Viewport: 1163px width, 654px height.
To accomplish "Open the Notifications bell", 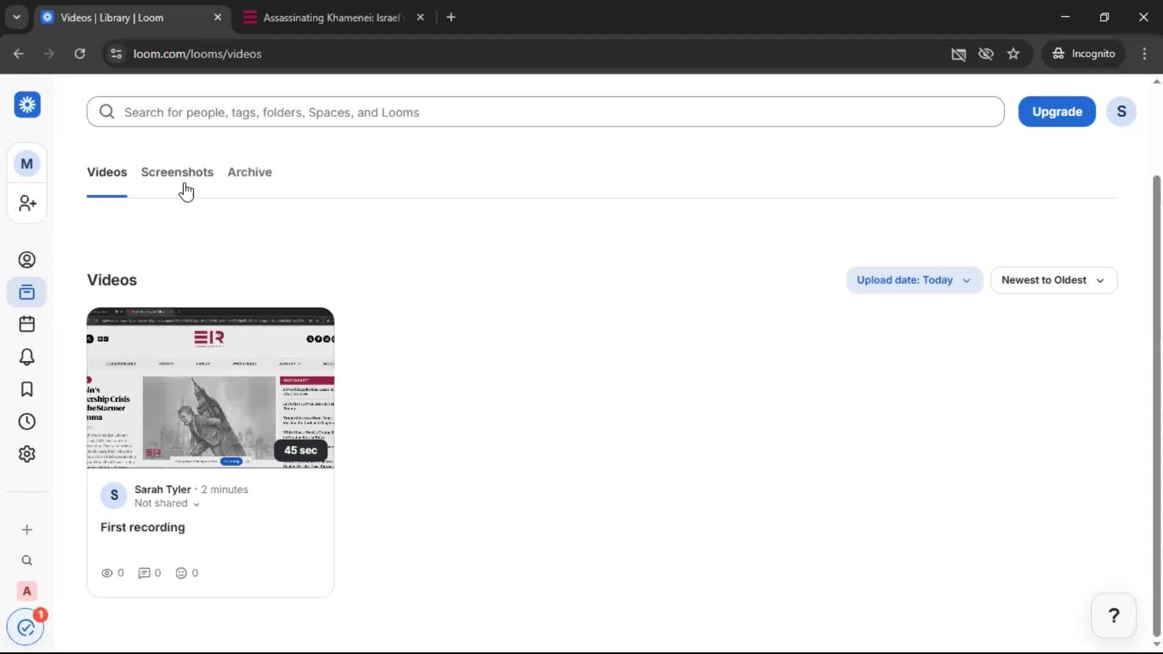I will (x=27, y=357).
